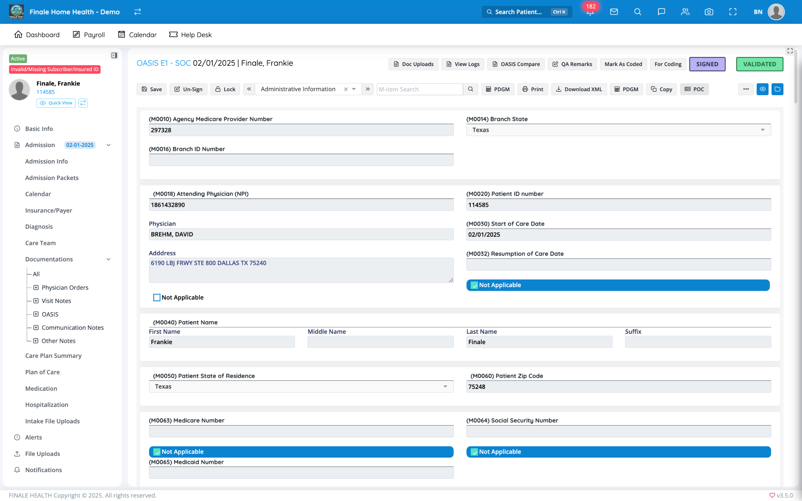Click in the Branch ID Number field
802x501 pixels.
click(301, 160)
